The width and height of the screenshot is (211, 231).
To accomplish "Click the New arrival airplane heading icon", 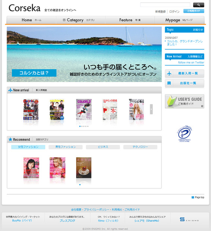I will pyautogui.click(x=10, y=90).
